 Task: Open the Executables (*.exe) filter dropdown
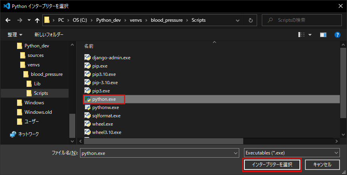pyautogui.click(x=292, y=153)
